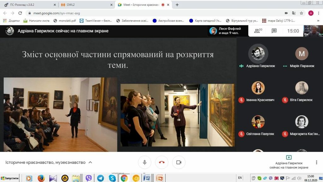Open the Chrome profile avatar menu
The image size is (323, 182).
click(311, 13)
